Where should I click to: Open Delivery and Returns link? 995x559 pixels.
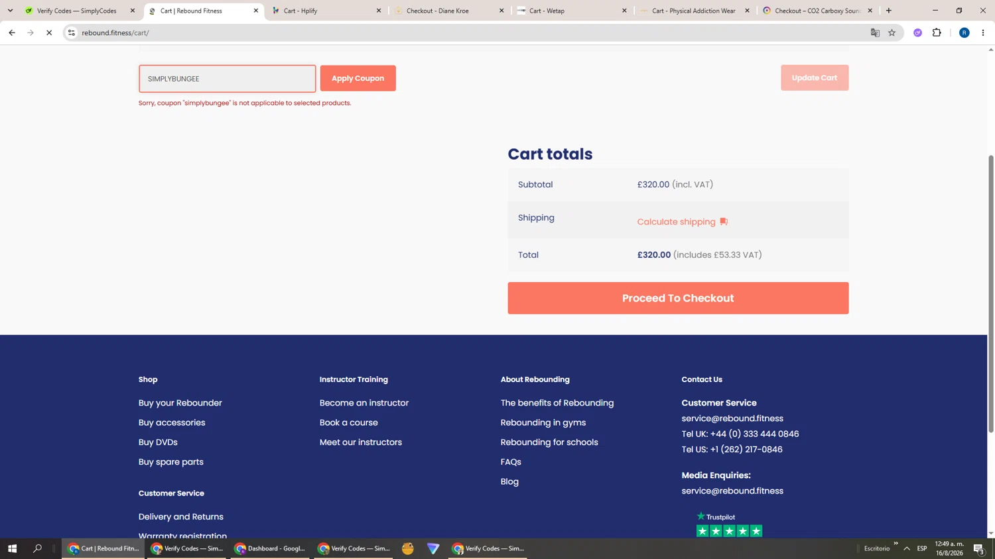pyautogui.click(x=181, y=517)
